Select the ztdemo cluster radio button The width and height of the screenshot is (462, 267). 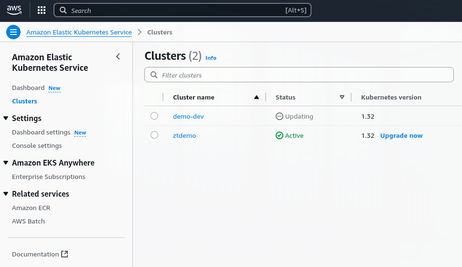(154, 135)
